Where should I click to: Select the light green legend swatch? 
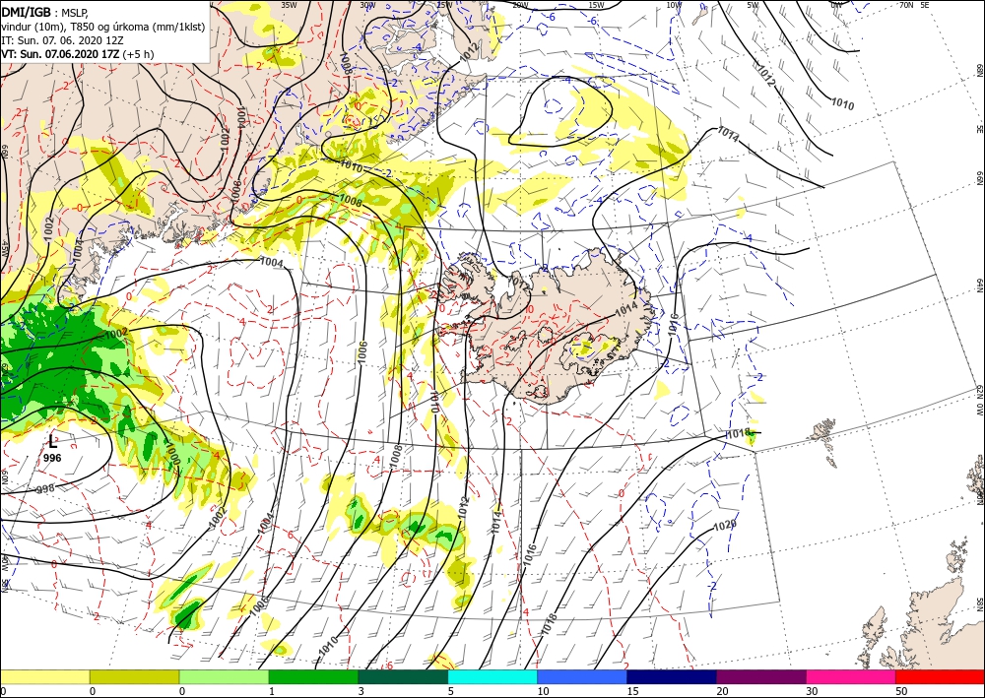(x=225, y=676)
